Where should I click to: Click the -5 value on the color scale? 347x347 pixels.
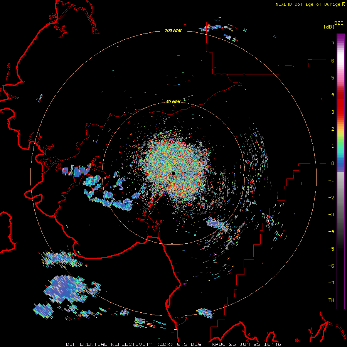click(x=331, y=249)
